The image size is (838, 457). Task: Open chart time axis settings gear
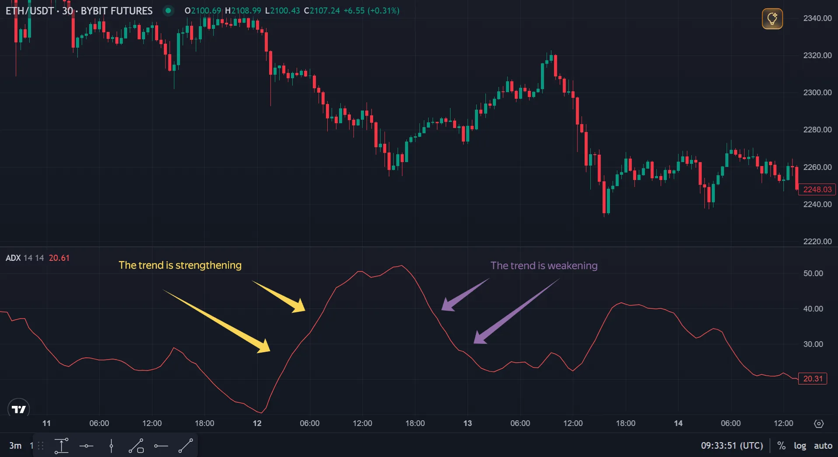(x=819, y=423)
